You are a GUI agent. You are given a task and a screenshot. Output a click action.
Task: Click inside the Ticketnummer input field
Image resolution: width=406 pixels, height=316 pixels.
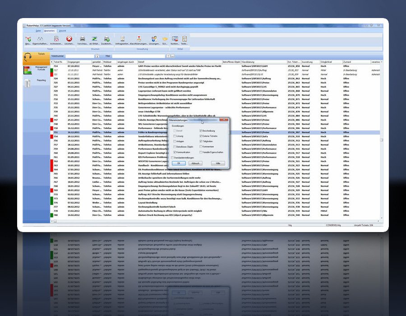click(x=80, y=56)
